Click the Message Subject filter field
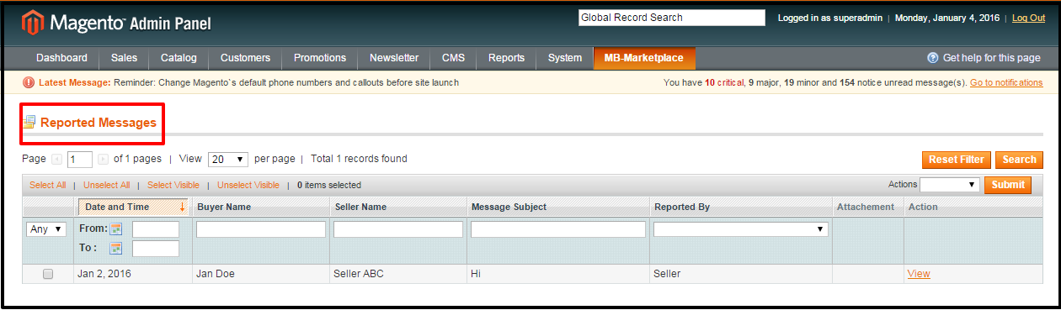 [x=558, y=229]
